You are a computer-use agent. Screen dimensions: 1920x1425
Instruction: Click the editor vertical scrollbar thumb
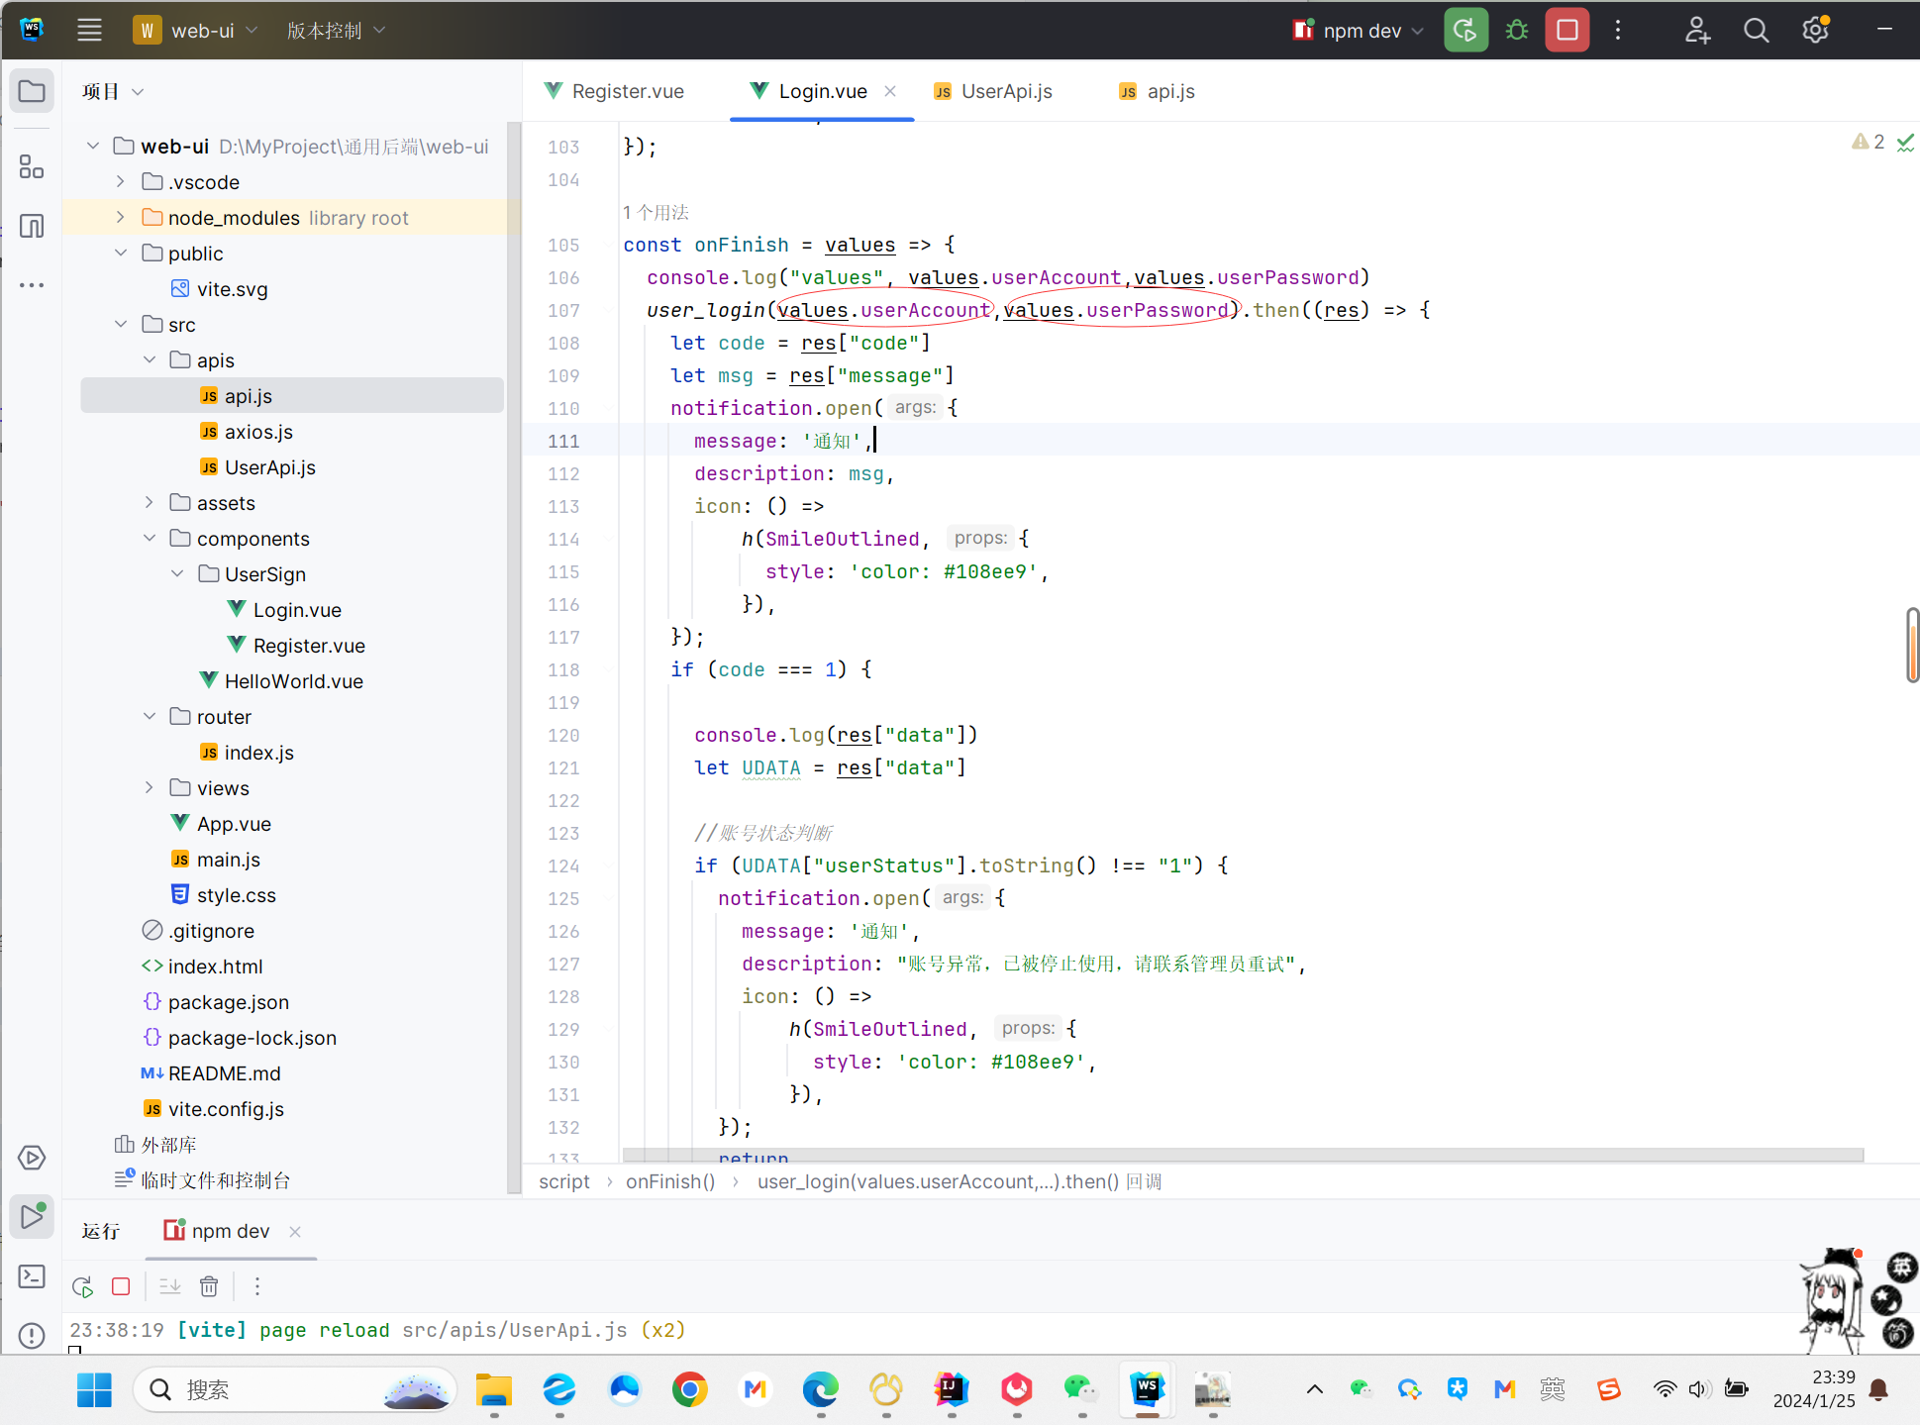tap(1913, 645)
